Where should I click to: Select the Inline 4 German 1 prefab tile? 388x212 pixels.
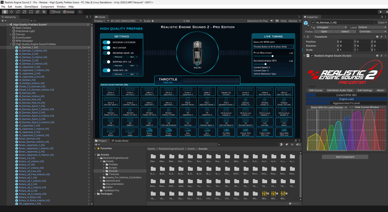coord(111,91)
